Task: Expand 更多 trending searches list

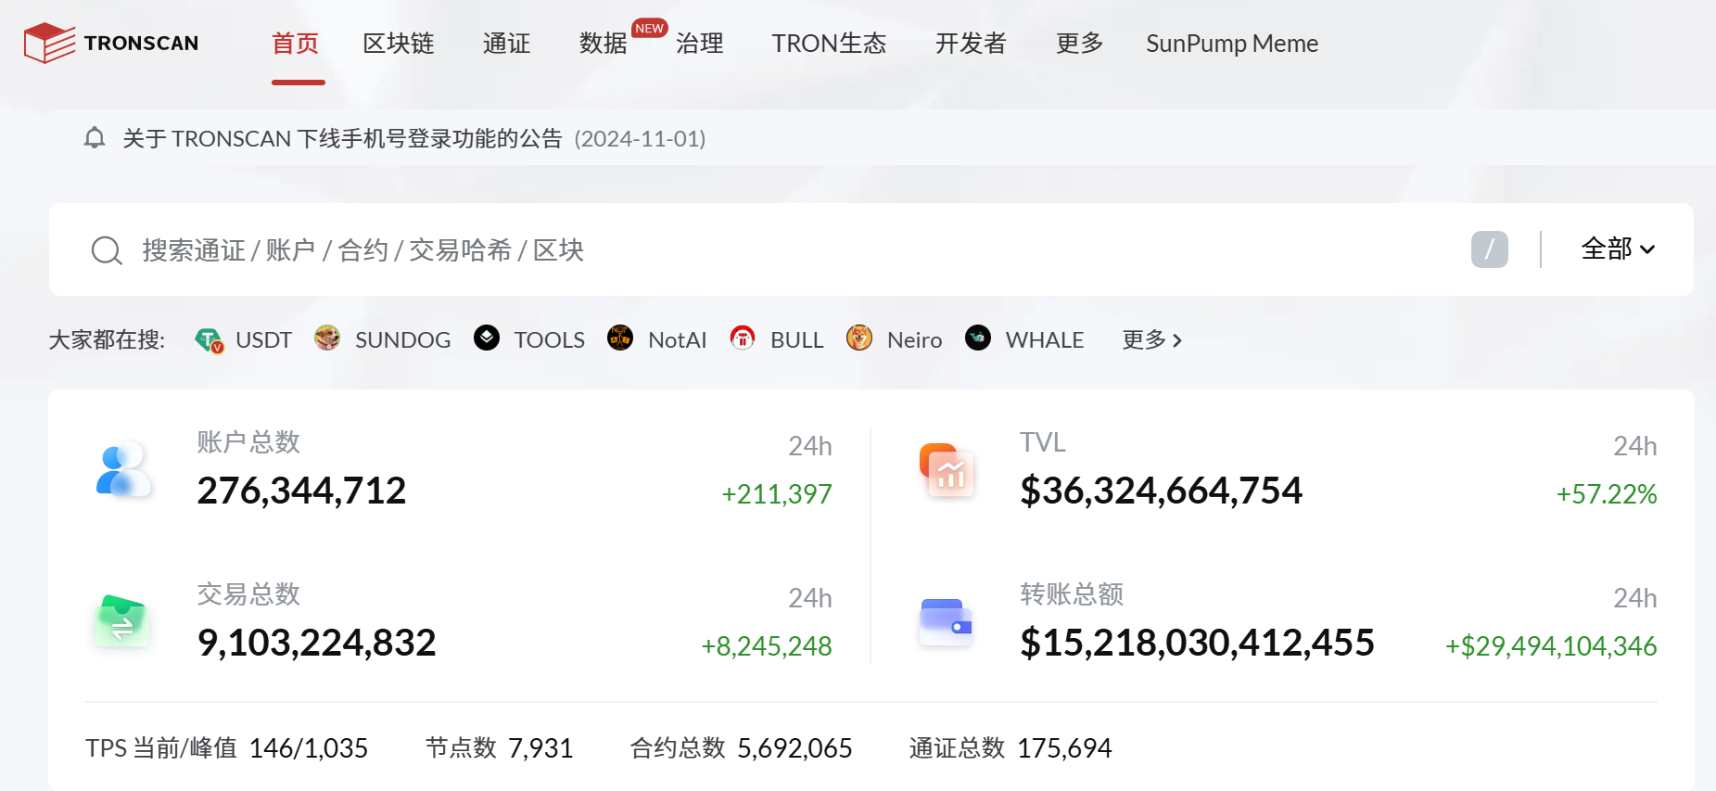Action: click(x=1151, y=340)
